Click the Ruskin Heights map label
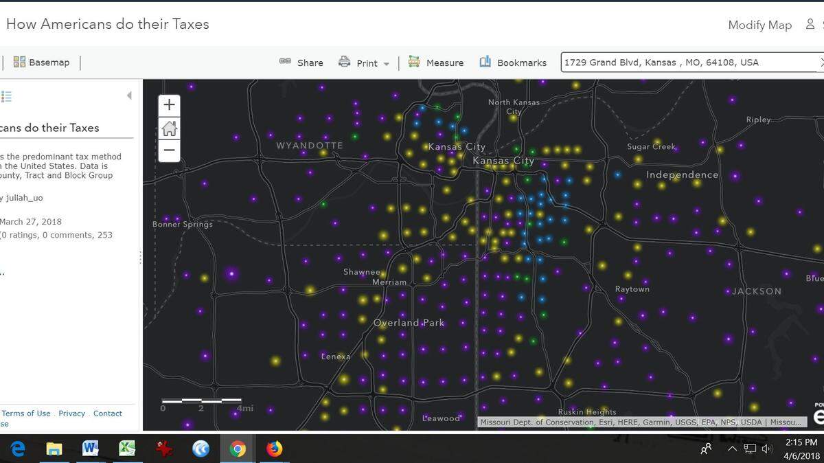 587,412
